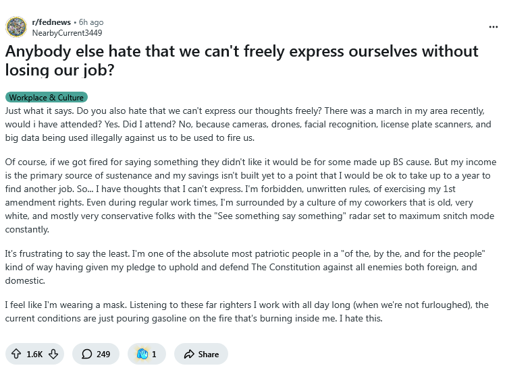Screen dimensions: 505x370
Task: Open the three-dot post options menu
Action: [x=493, y=27]
